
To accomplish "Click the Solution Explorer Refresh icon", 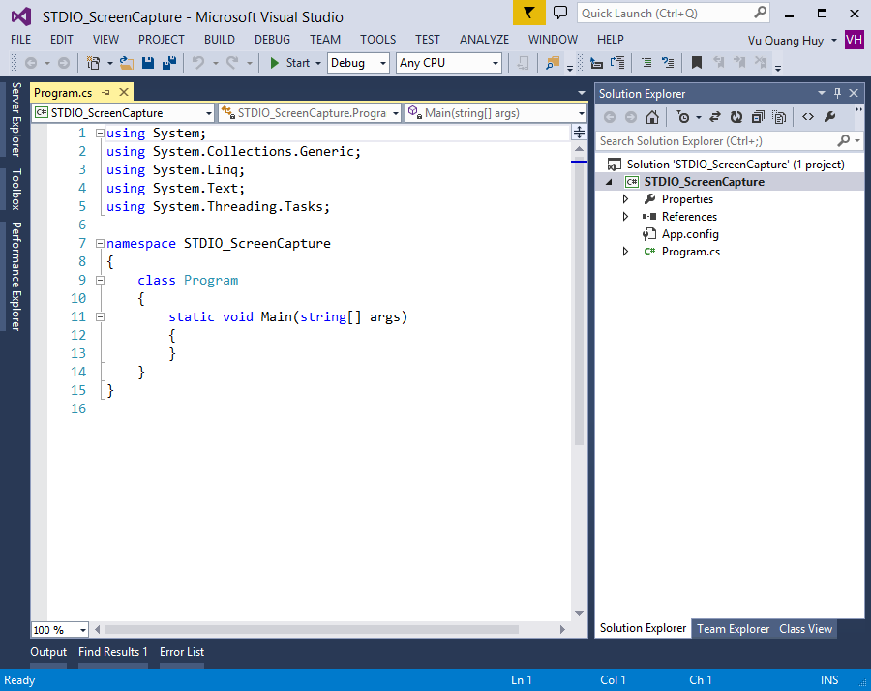I will point(736,117).
